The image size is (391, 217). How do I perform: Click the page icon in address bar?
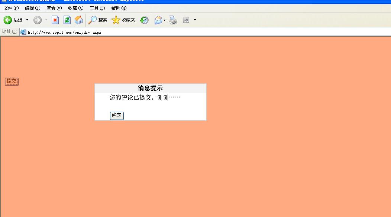click(23, 32)
